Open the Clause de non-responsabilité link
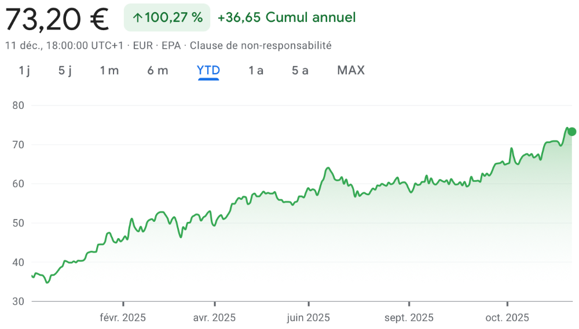This screenshot has height=329, width=579. [261, 45]
